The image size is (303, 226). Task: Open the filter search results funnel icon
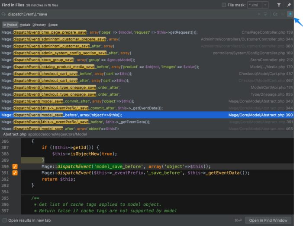coord(279,5)
